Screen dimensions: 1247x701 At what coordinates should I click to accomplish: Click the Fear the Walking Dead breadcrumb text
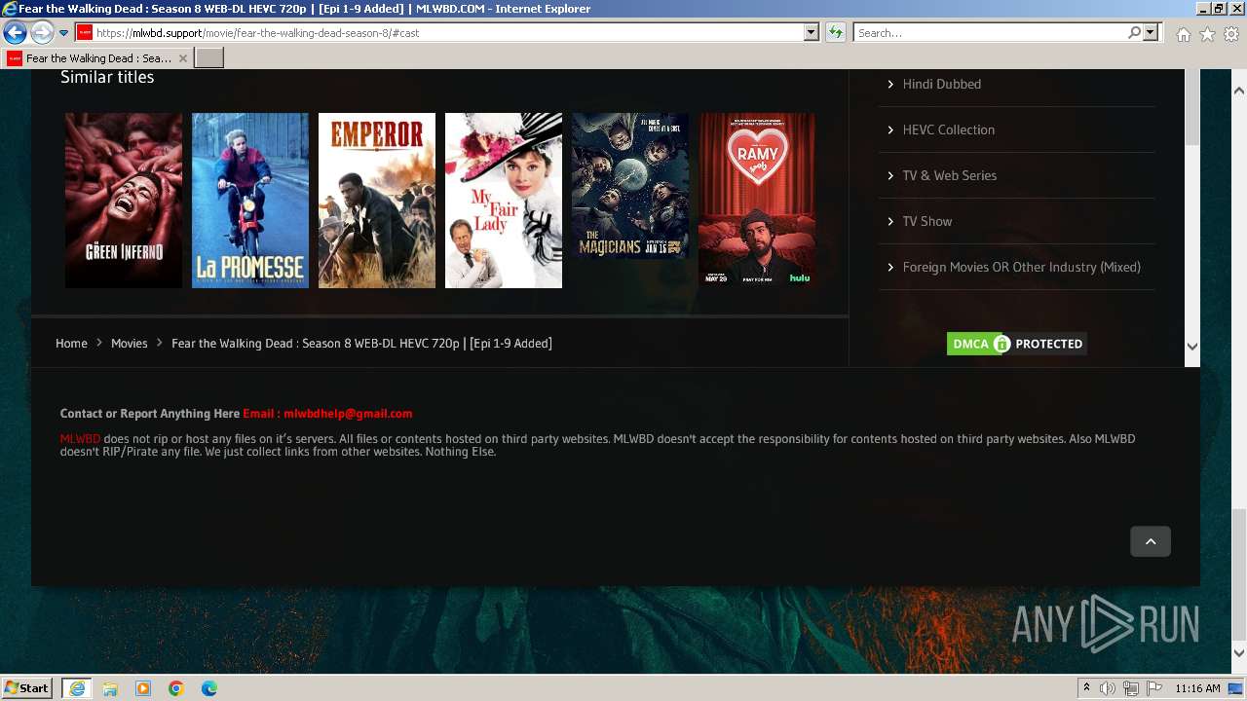[x=361, y=343]
